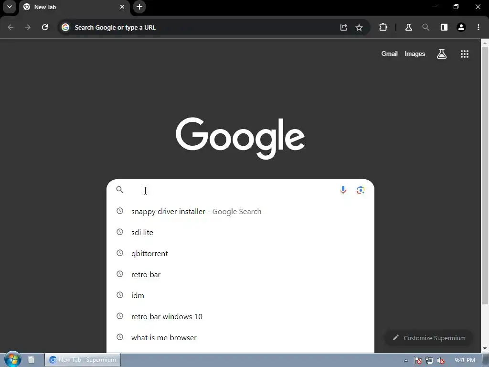Open a new tab with plus button
The width and height of the screenshot is (489, 367).
(x=139, y=7)
